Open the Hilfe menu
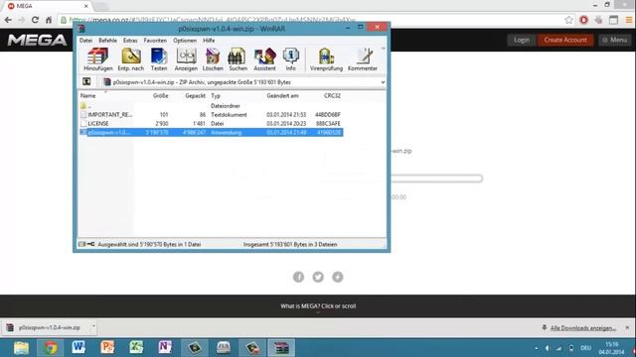This screenshot has width=636, height=357. point(209,41)
